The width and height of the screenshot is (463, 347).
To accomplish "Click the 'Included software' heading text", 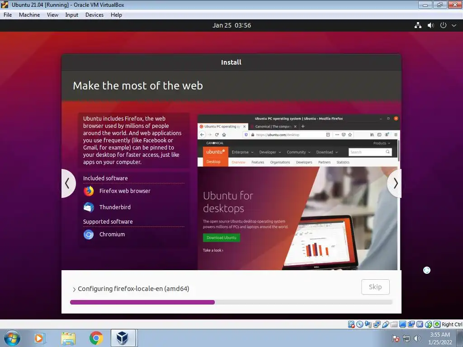I will [105, 178].
